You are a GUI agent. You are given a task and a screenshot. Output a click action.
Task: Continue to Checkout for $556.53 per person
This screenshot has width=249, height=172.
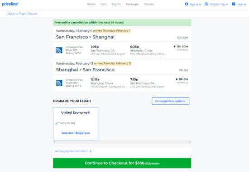(122, 163)
